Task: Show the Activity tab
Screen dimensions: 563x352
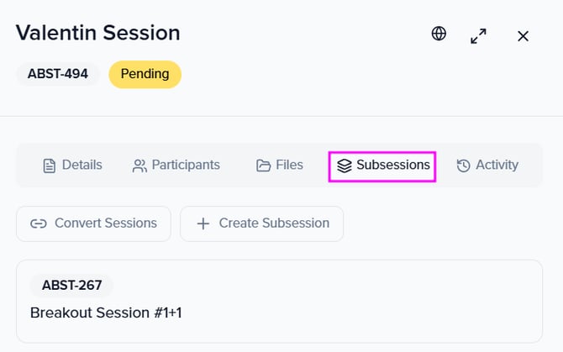Action: (x=497, y=165)
